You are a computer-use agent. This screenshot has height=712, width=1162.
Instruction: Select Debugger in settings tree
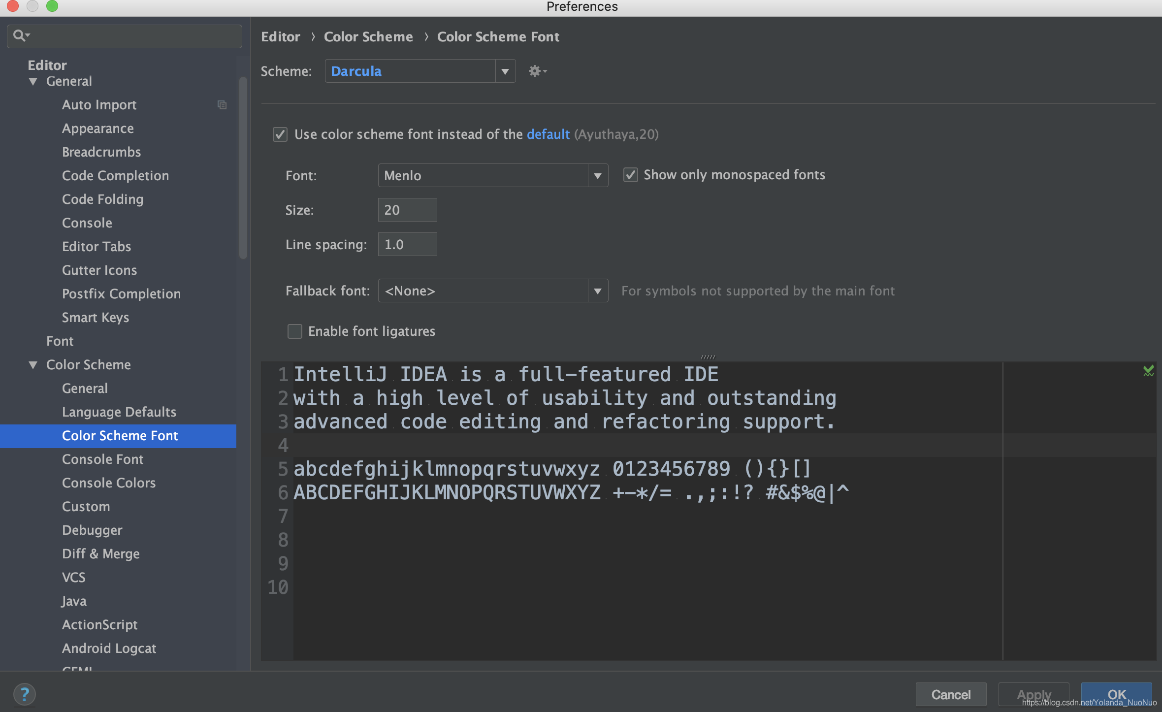(x=92, y=530)
